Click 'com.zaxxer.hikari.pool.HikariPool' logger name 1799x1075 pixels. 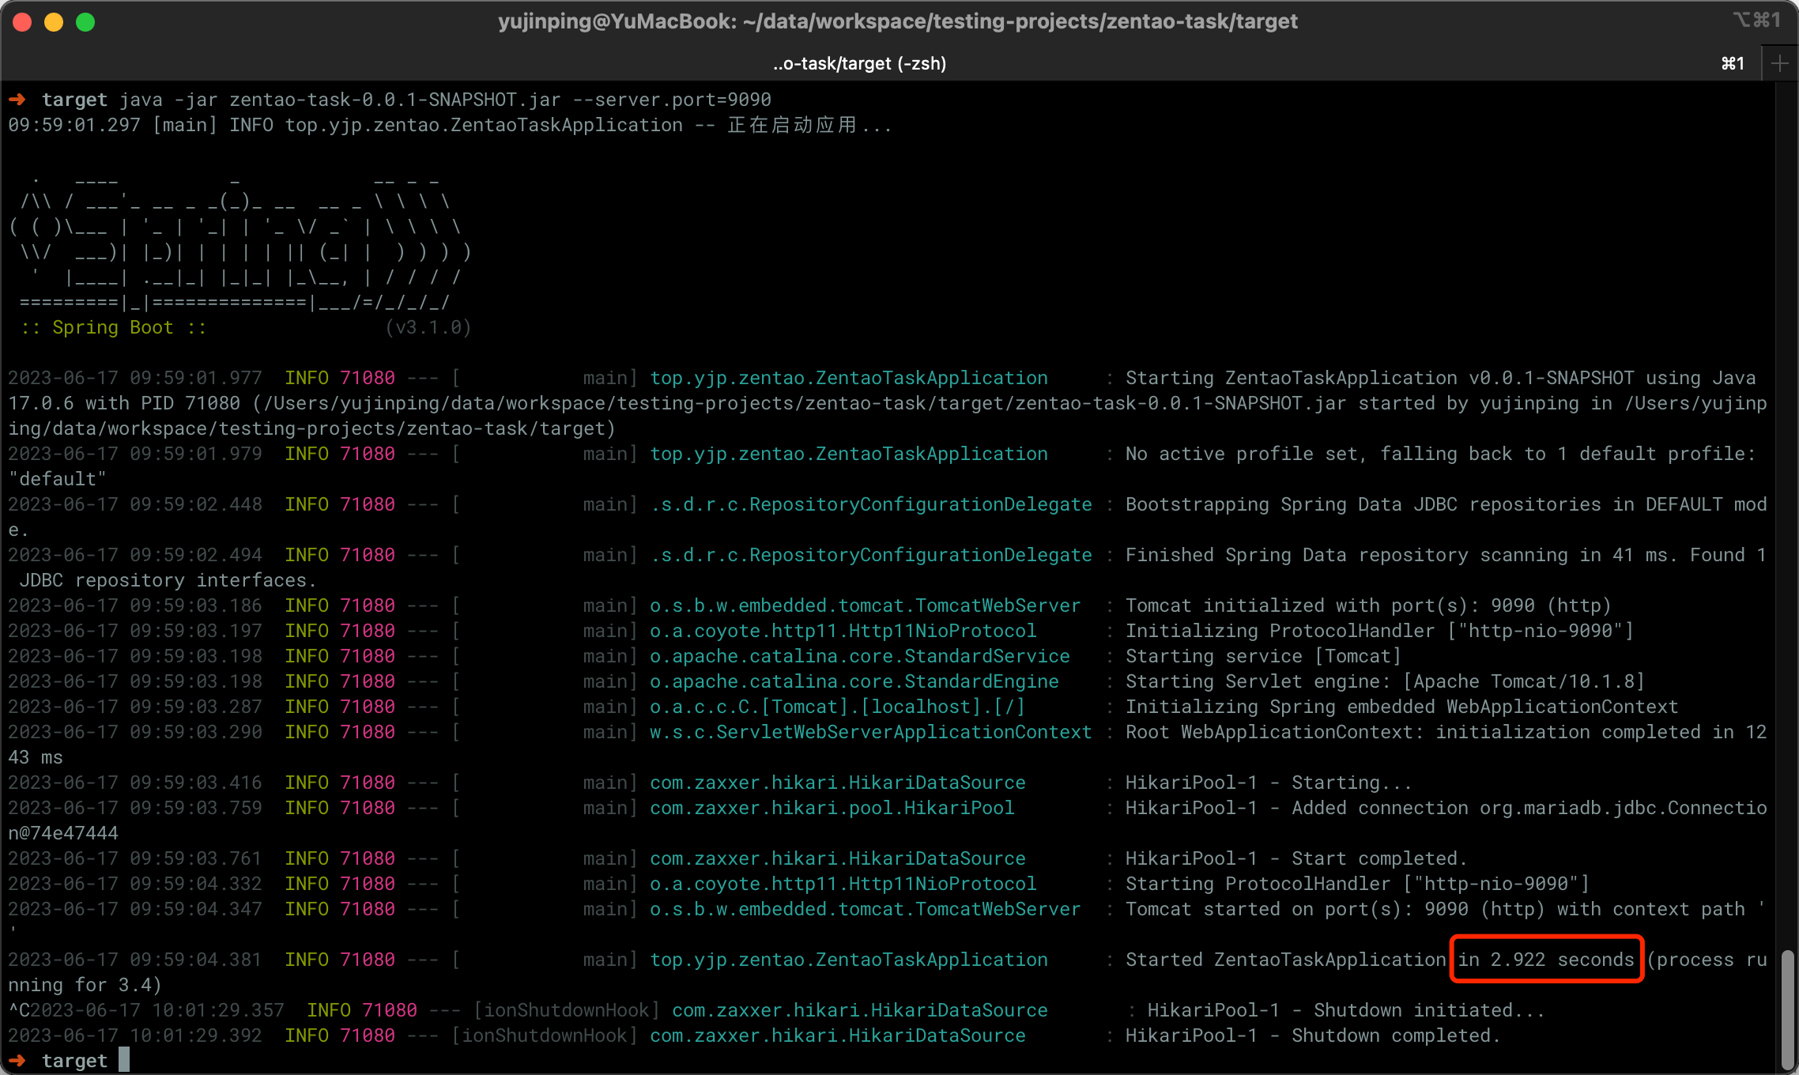click(832, 808)
